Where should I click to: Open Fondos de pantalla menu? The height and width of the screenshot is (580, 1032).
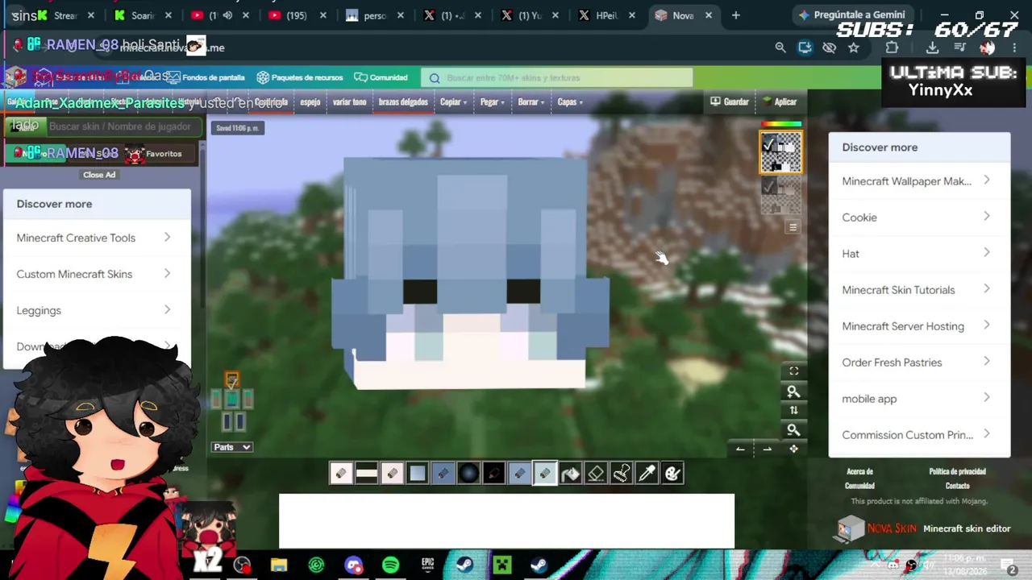click(x=206, y=77)
